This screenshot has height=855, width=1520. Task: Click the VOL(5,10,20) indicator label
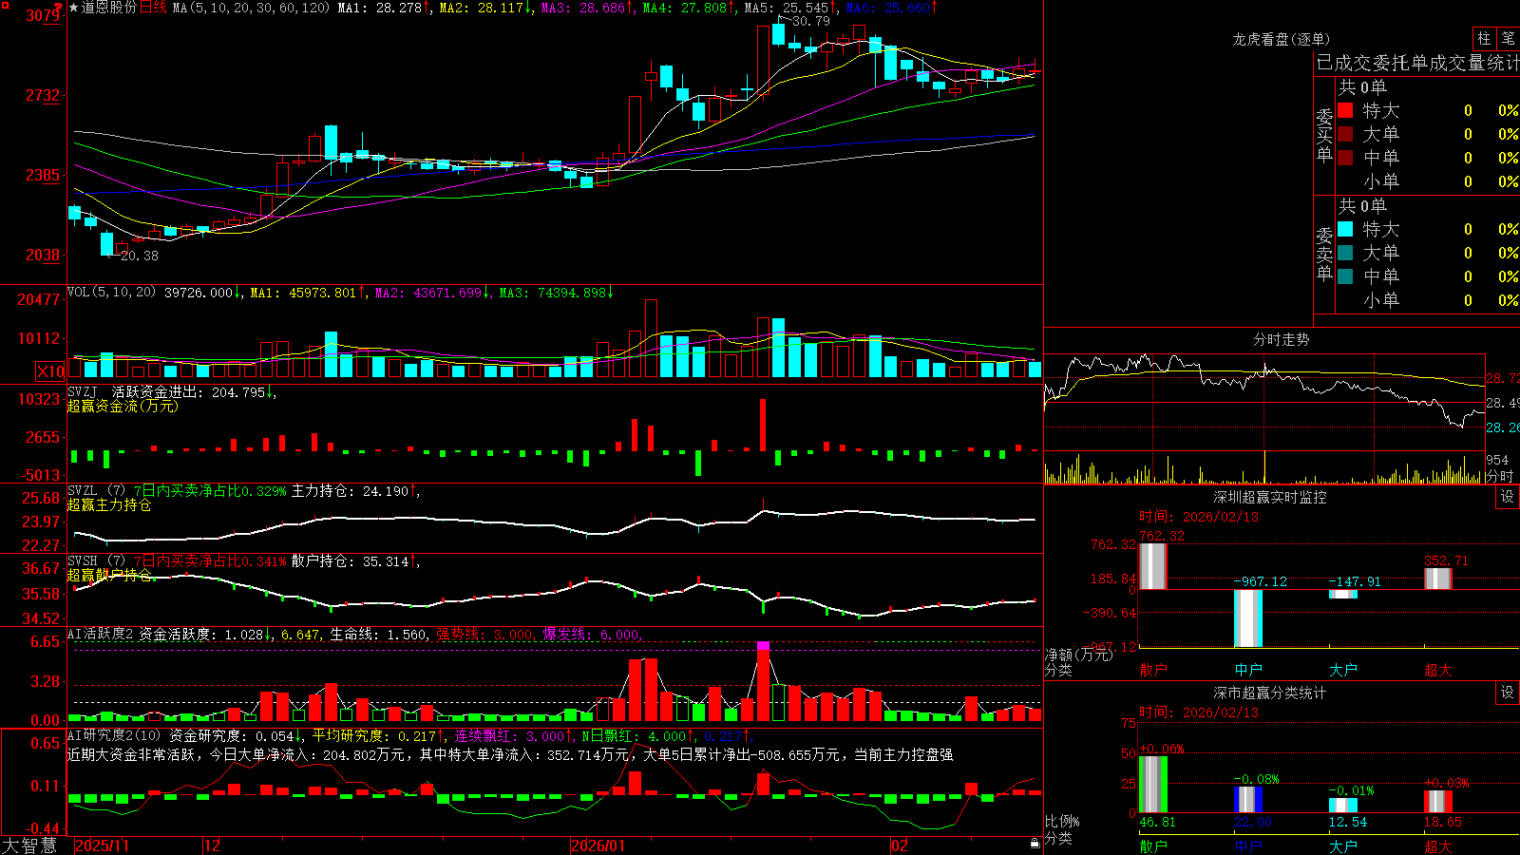[111, 292]
